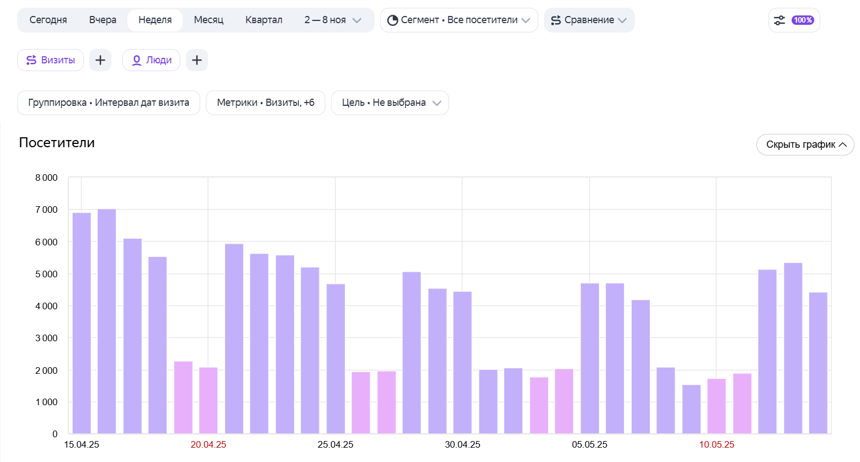Open the sliders settings icon with 100% badge
Screen dimensions: 860x462
pyautogui.click(x=794, y=20)
